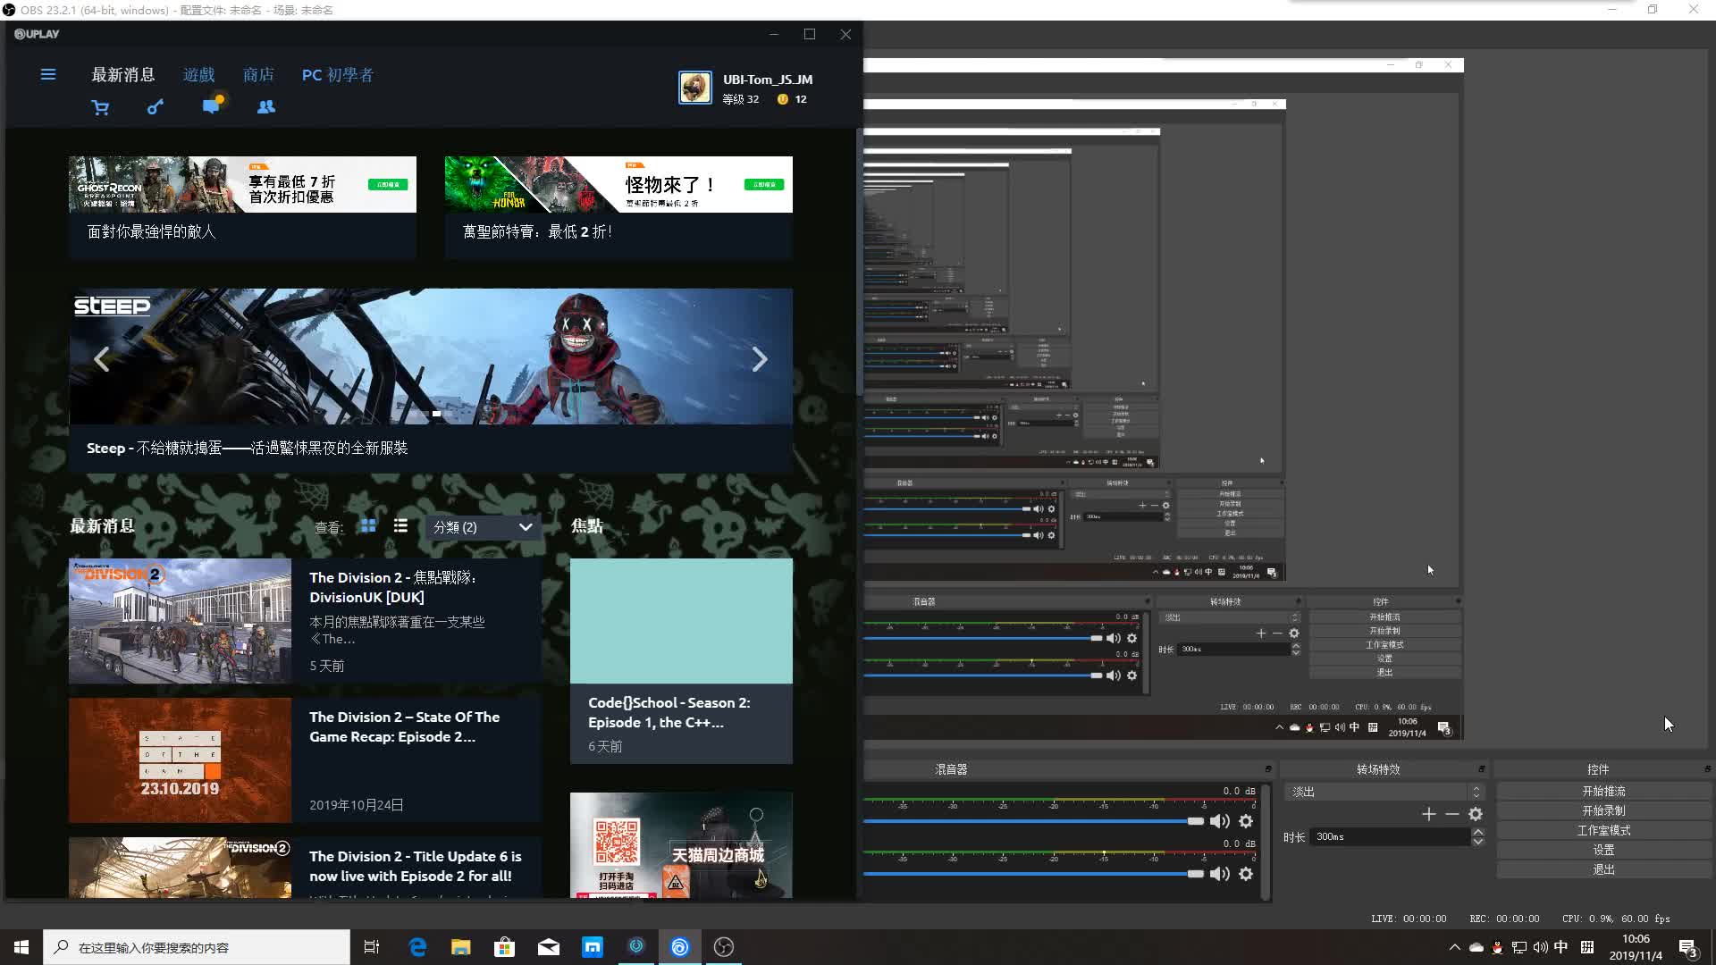Click the Windows taskbar search box
This screenshot has width=1716, height=965.
click(x=197, y=947)
